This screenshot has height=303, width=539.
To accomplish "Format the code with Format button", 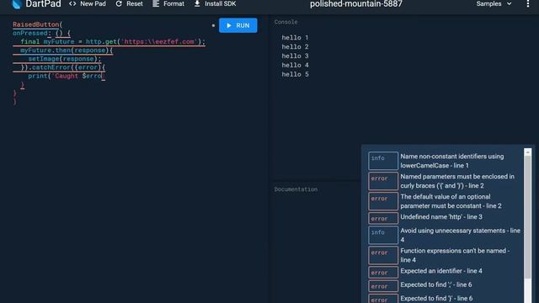I will click(168, 3).
